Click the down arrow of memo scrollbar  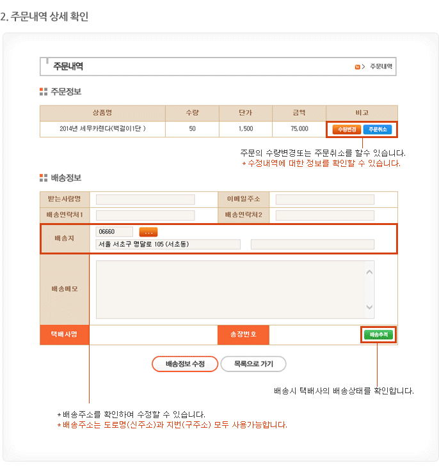click(369, 308)
